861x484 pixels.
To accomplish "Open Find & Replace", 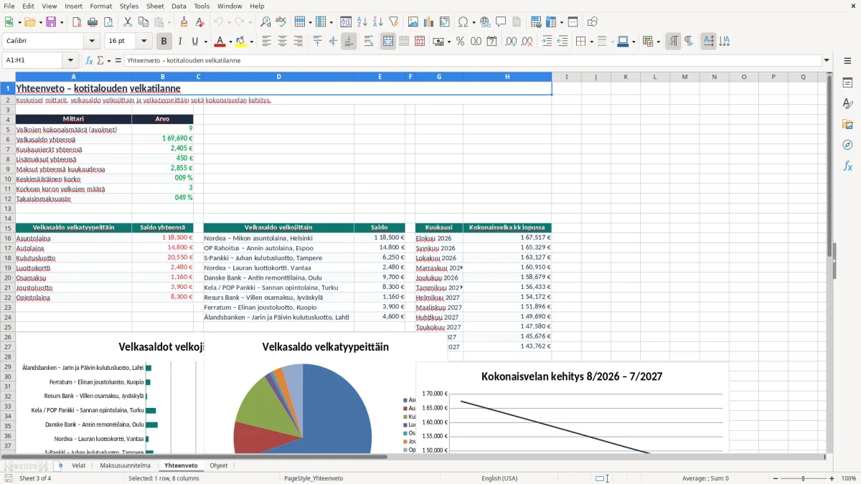I will [265, 22].
